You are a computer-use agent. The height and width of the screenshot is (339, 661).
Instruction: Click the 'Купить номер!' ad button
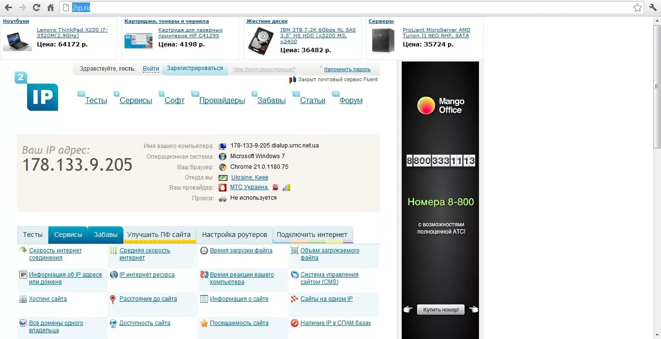pos(441,310)
